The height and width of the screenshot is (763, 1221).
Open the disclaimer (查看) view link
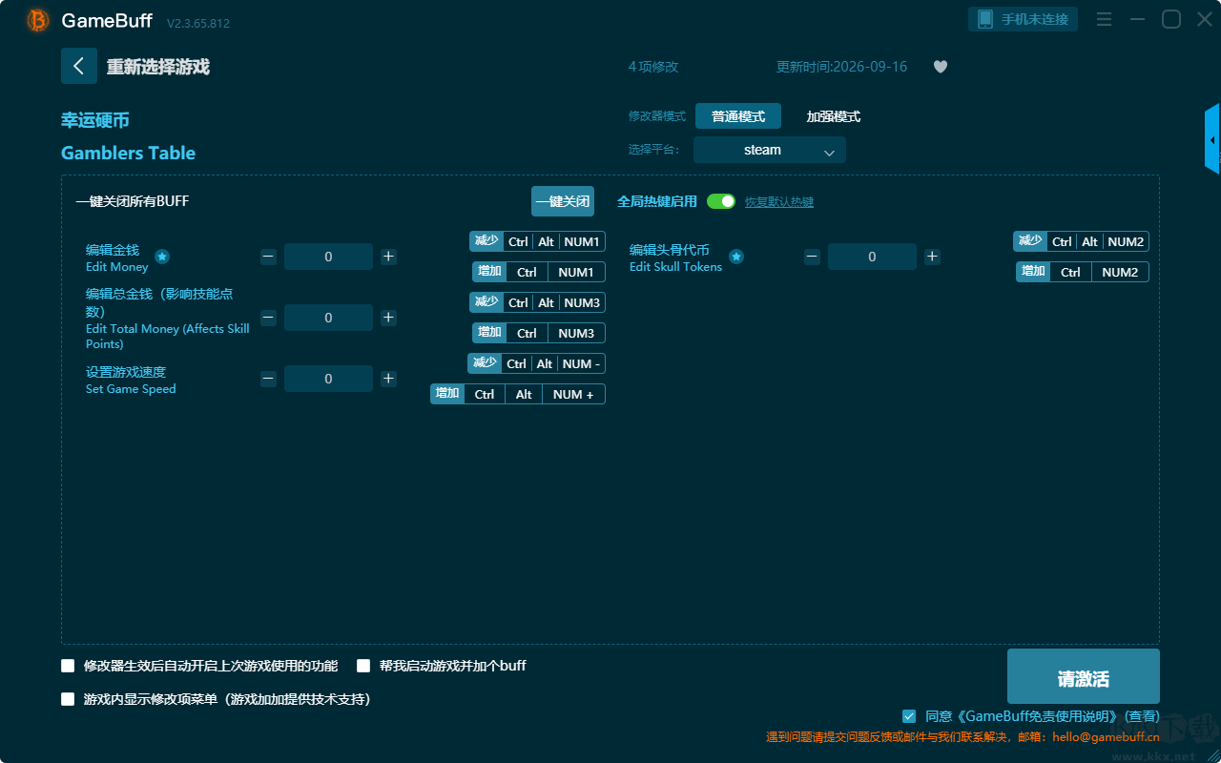(x=1143, y=716)
